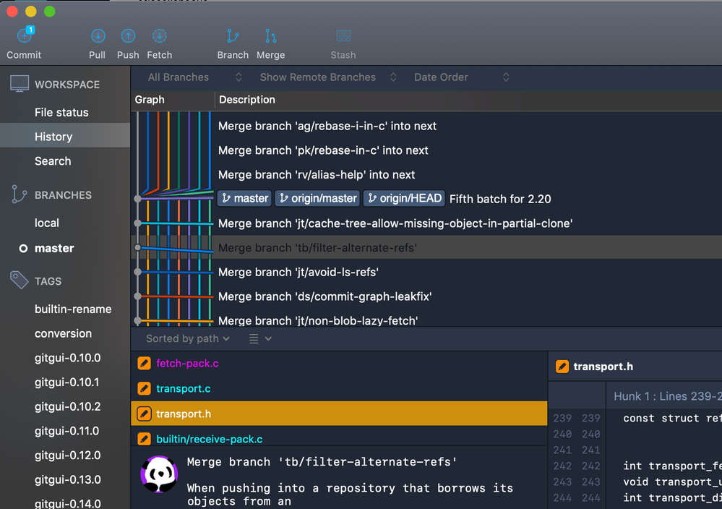Click the Description column header
The width and height of the screenshot is (722, 509).
click(247, 100)
